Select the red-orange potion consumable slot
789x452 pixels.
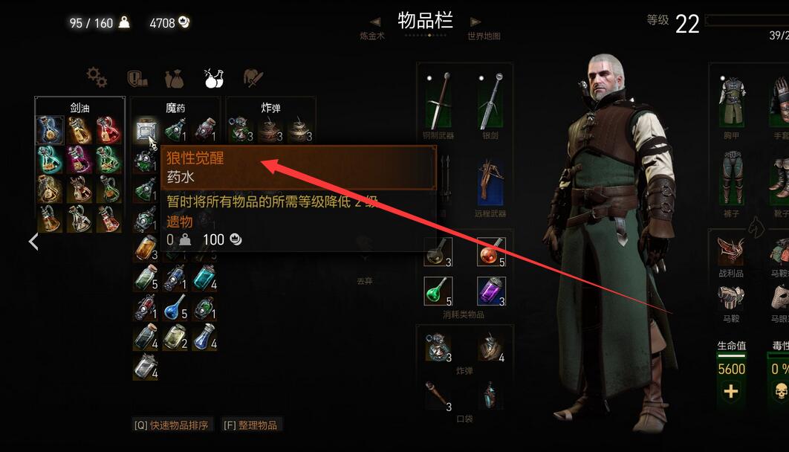coord(491,252)
